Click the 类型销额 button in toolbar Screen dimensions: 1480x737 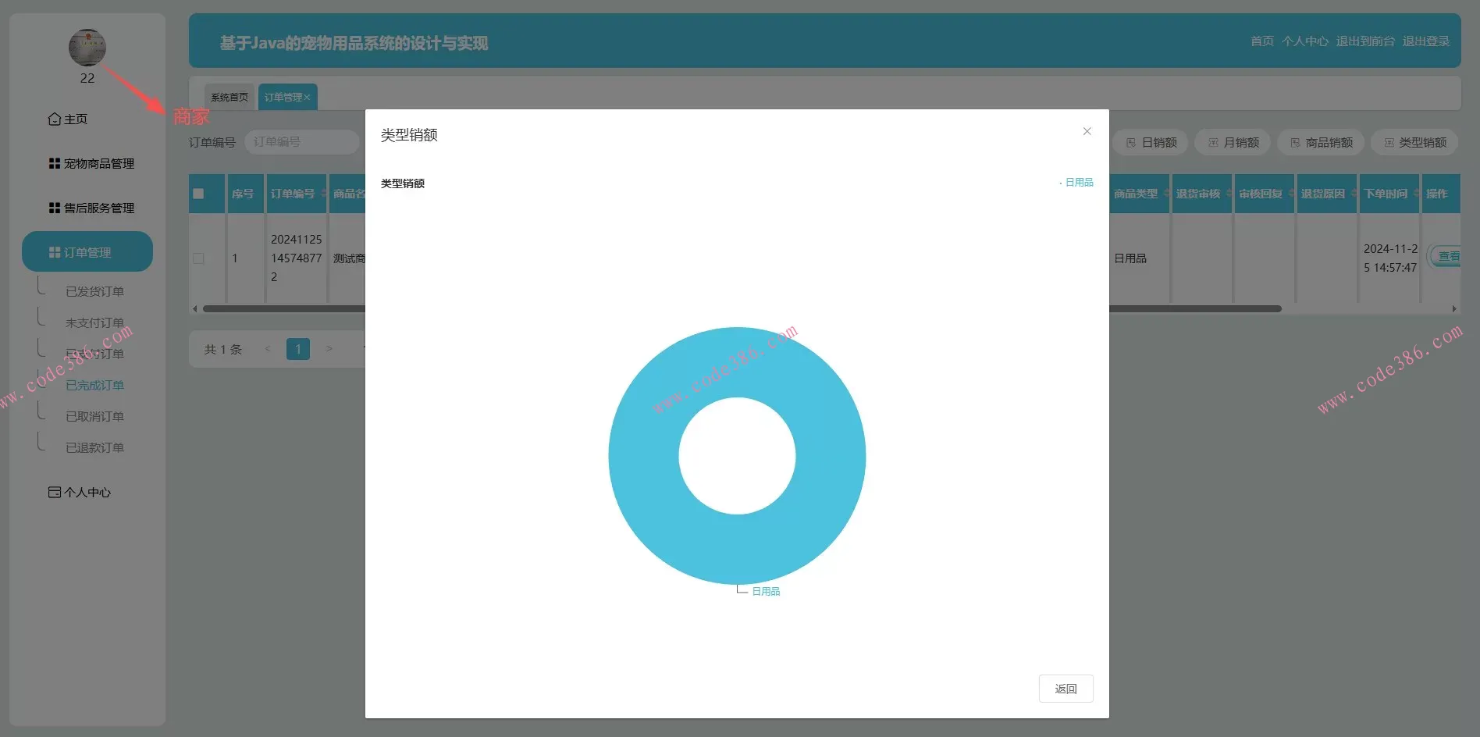(x=1415, y=142)
